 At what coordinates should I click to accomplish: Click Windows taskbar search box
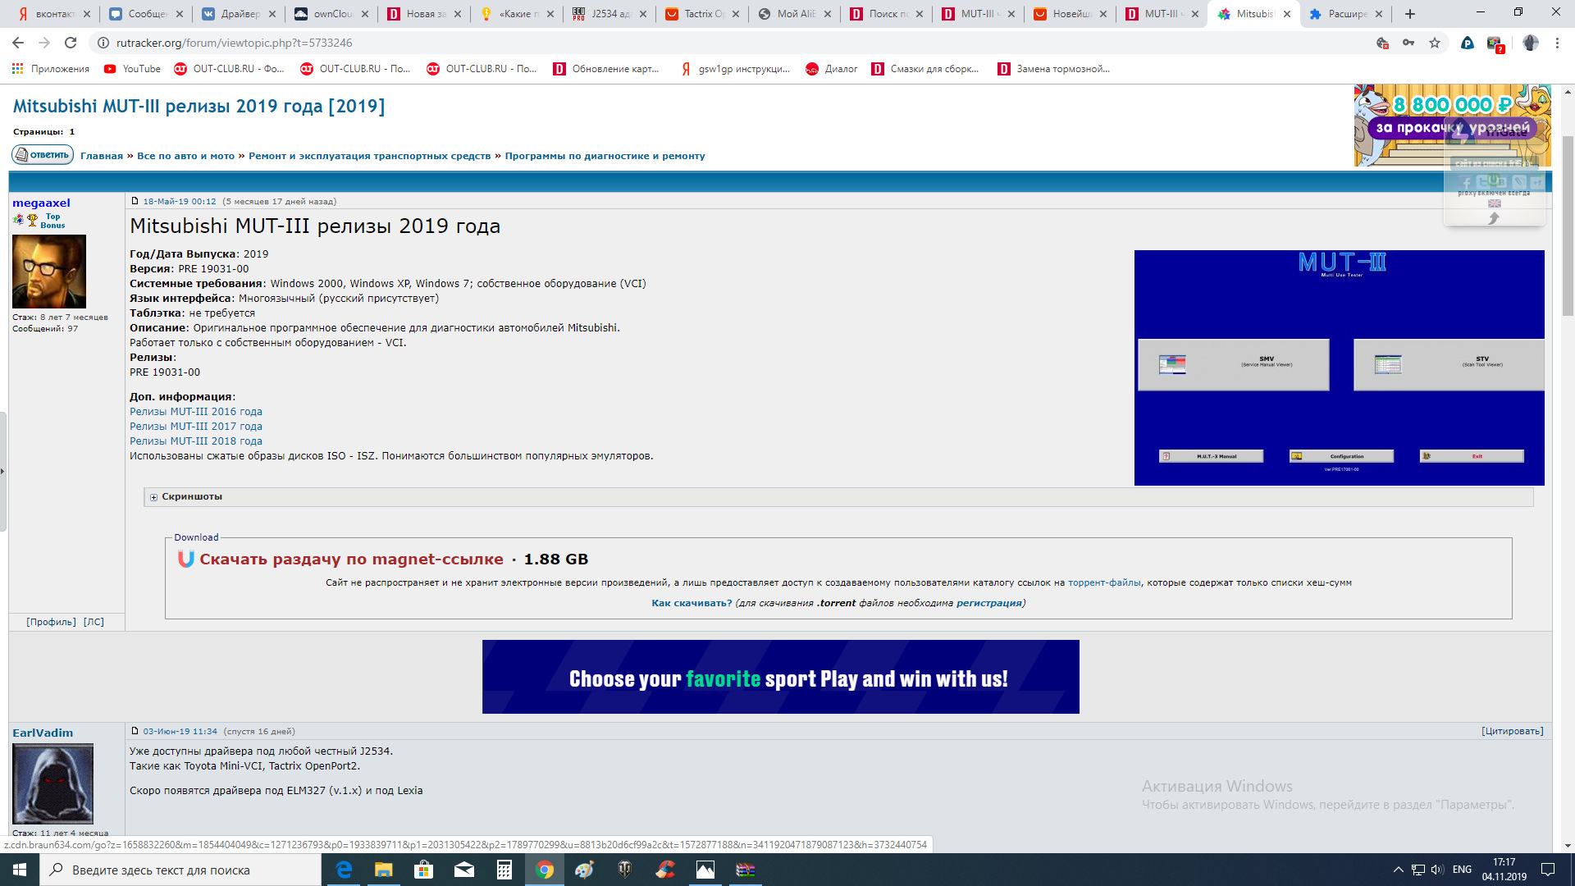(180, 870)
